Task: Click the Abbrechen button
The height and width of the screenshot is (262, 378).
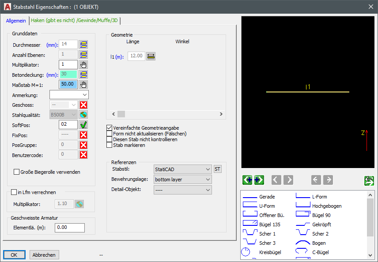Action: coord(44,255)
